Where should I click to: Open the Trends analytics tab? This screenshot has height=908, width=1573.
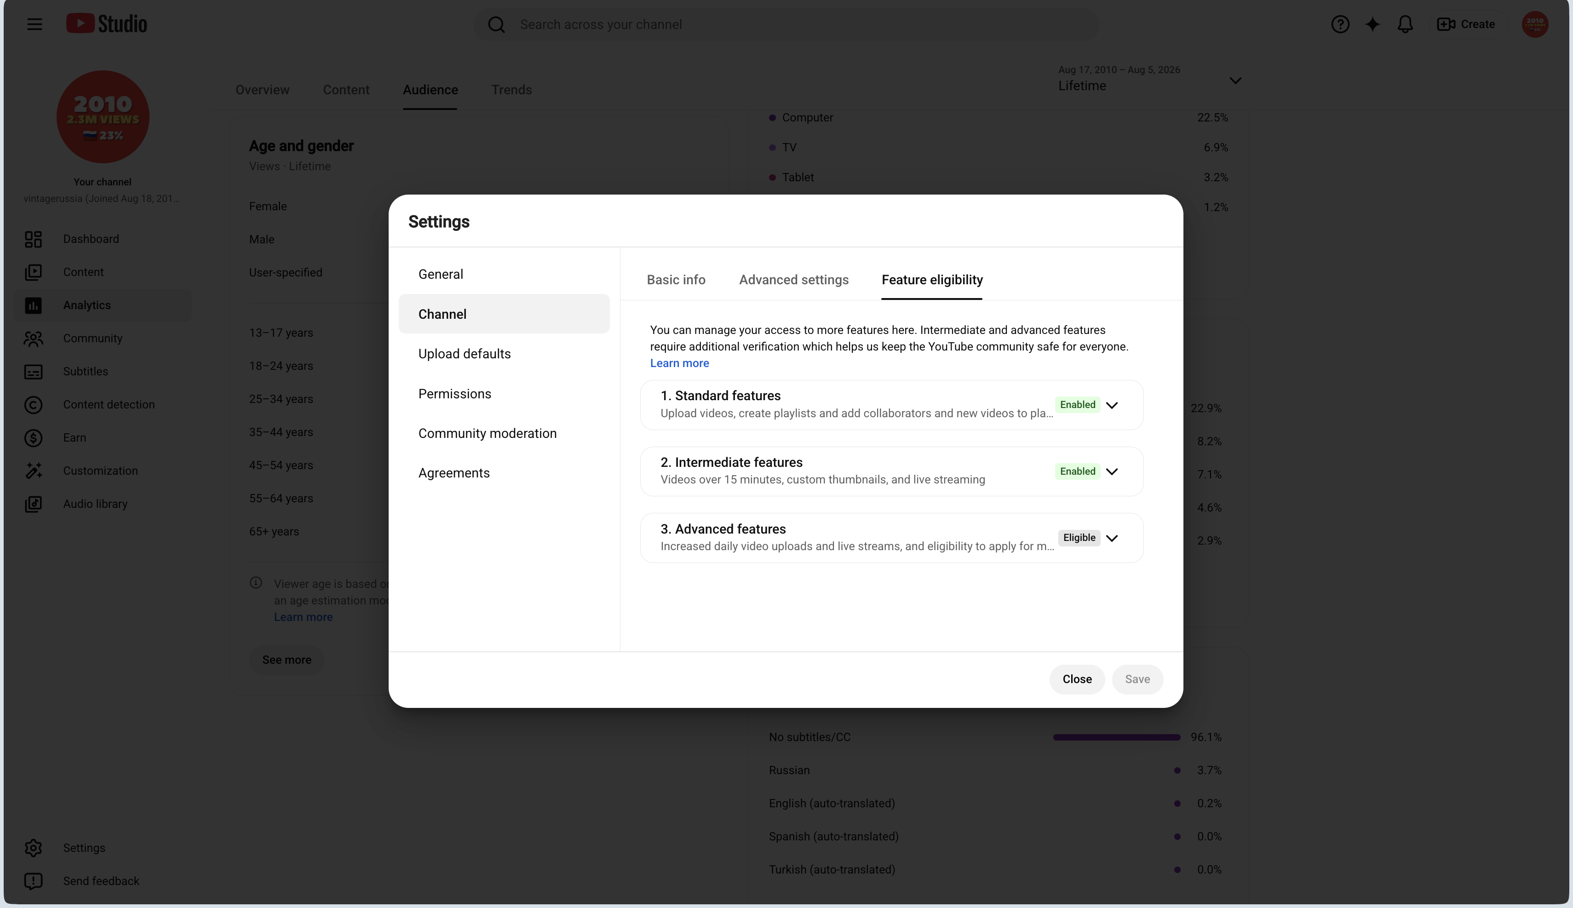[511, 90]
